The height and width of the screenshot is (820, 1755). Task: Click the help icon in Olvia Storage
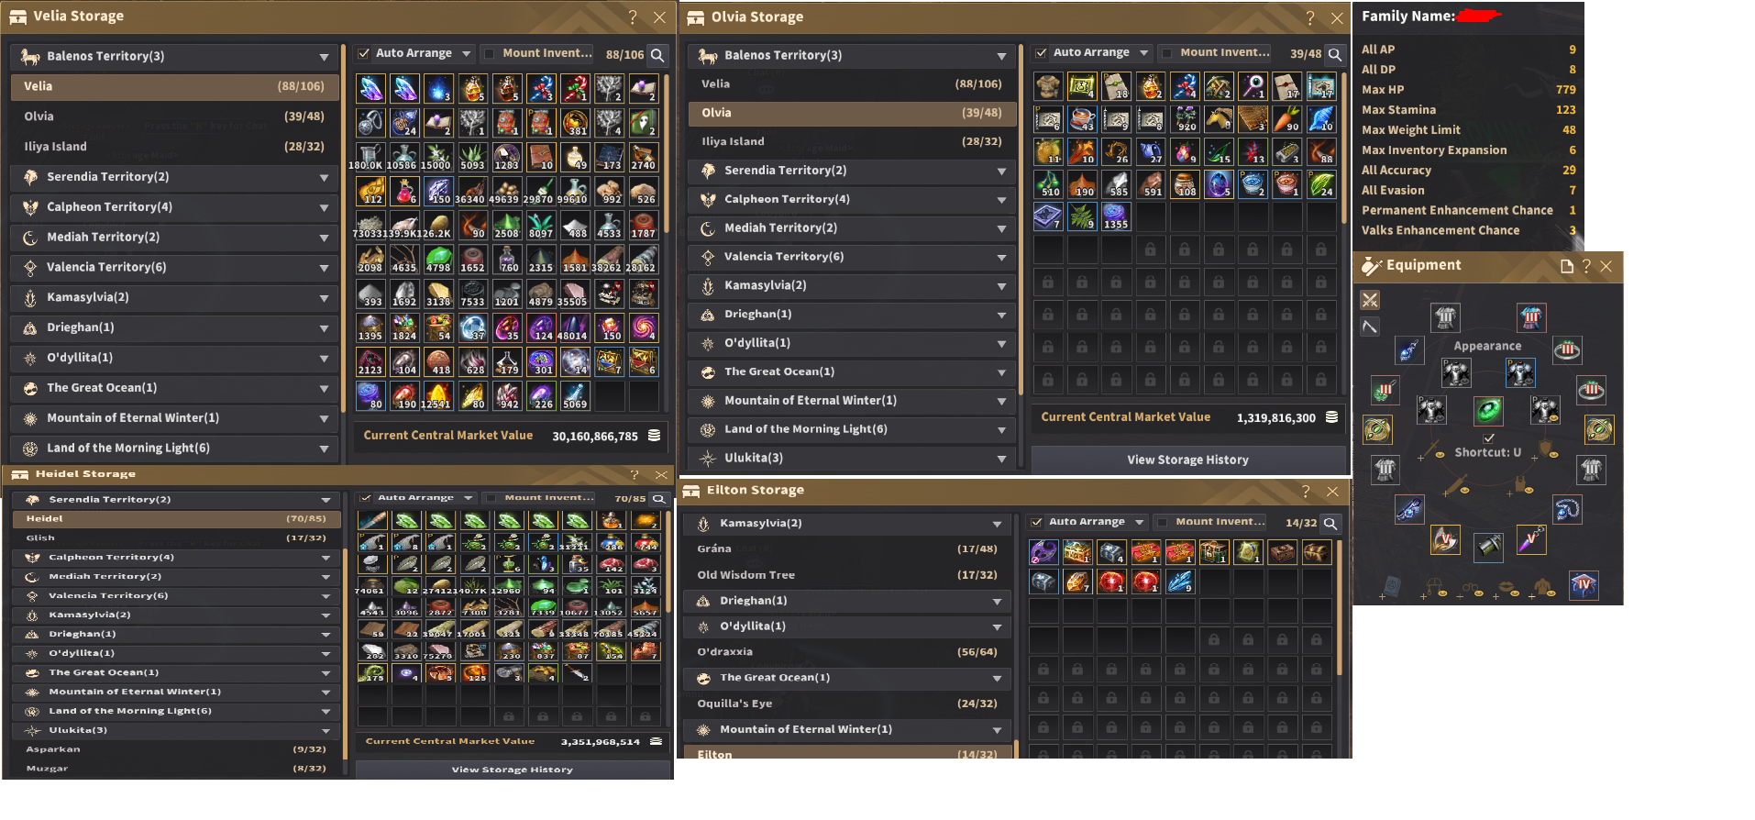pos(1310,17)
